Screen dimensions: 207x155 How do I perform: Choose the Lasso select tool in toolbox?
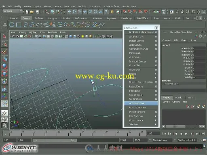click(4, 44)
